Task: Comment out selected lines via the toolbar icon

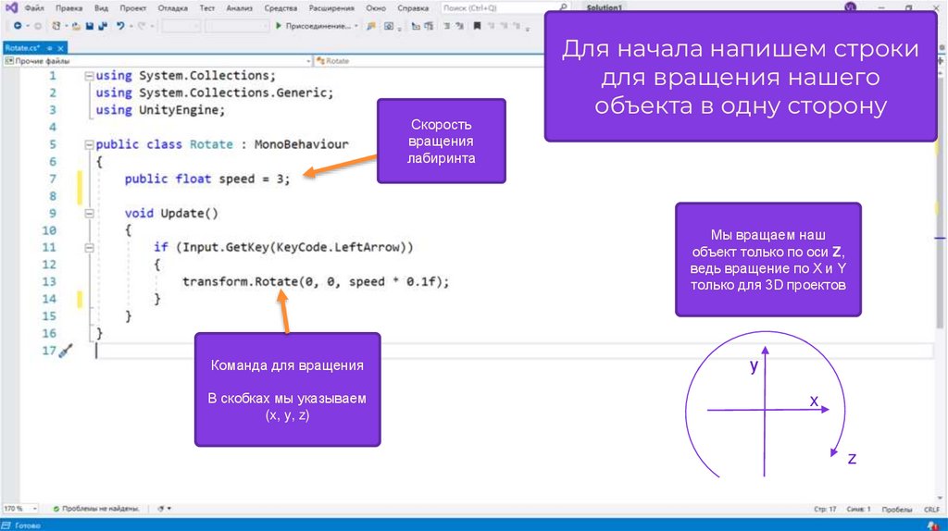Action: point(447,26)
